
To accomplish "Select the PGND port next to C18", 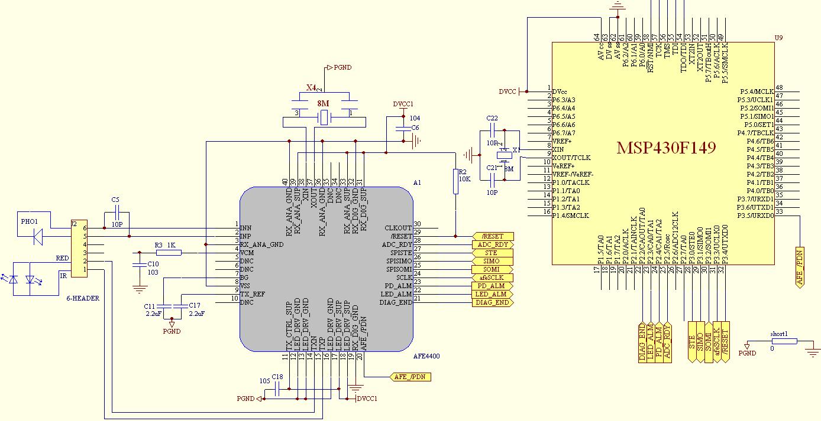I will tap(249, 399).
